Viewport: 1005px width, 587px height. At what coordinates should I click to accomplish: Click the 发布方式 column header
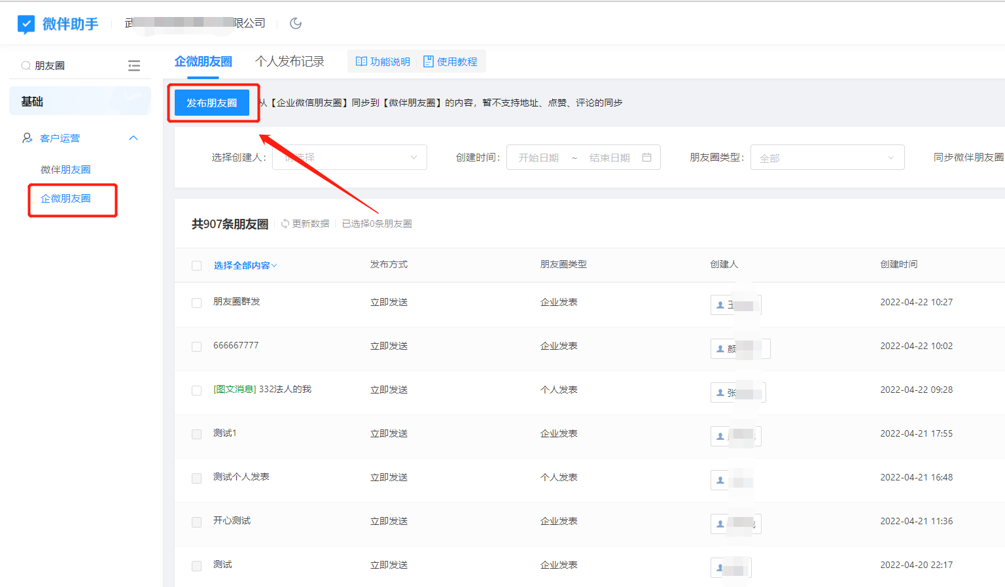click(x=389, y=264)
